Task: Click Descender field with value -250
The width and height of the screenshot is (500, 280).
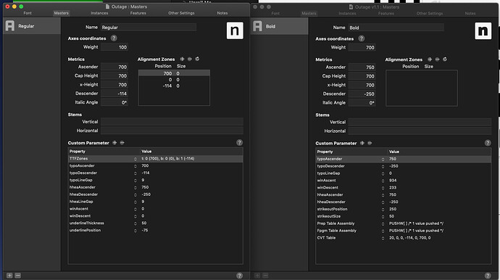Action: 362,94
